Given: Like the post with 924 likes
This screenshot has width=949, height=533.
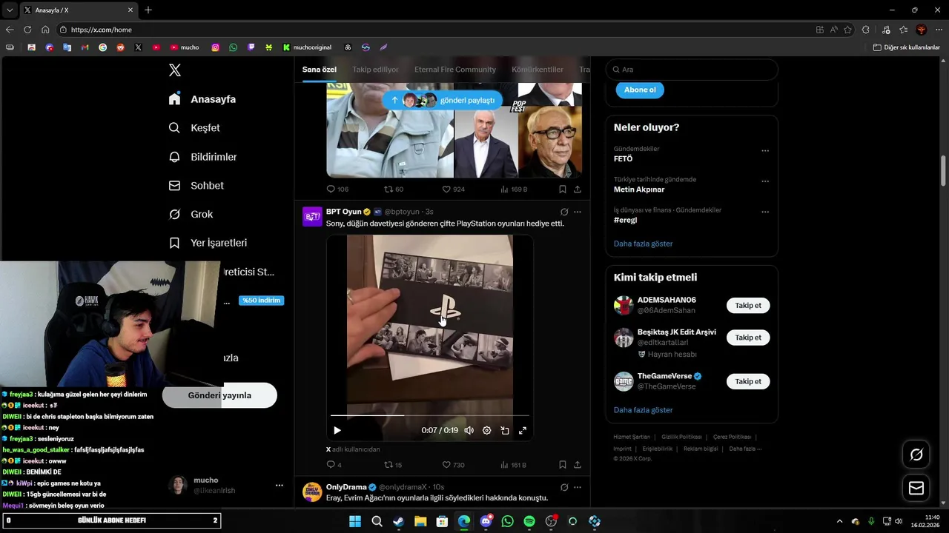Looking at the screenshot, I should pyautogui.click(x=453, y=190).
